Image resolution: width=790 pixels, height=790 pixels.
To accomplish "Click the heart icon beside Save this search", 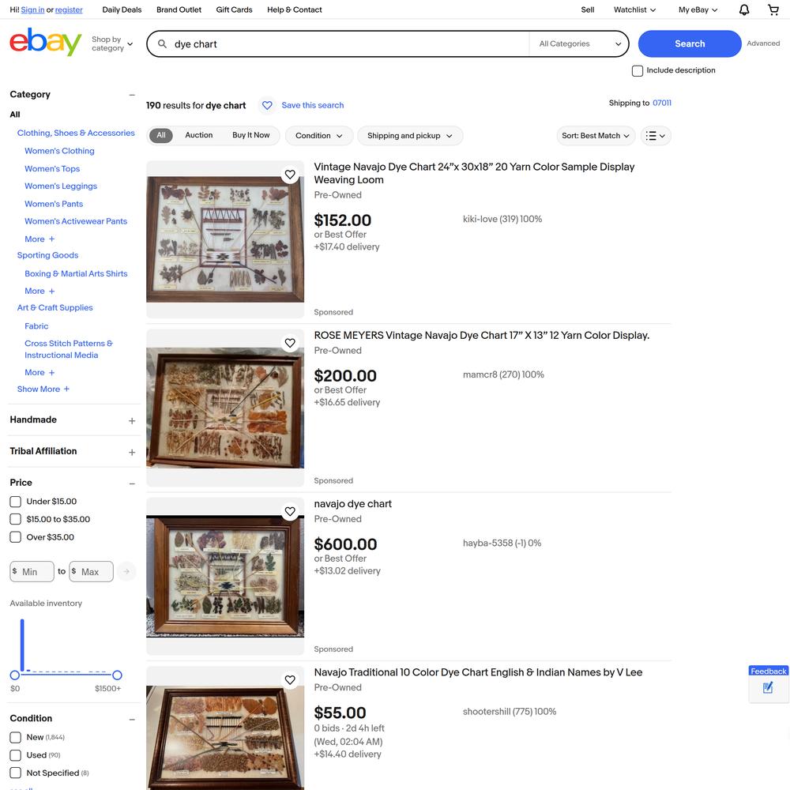I will (x=267, y=105).
